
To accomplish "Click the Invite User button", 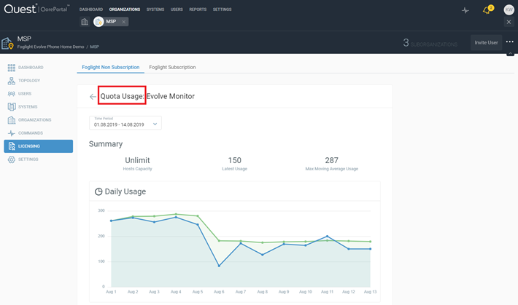I will tap(486, 42).
